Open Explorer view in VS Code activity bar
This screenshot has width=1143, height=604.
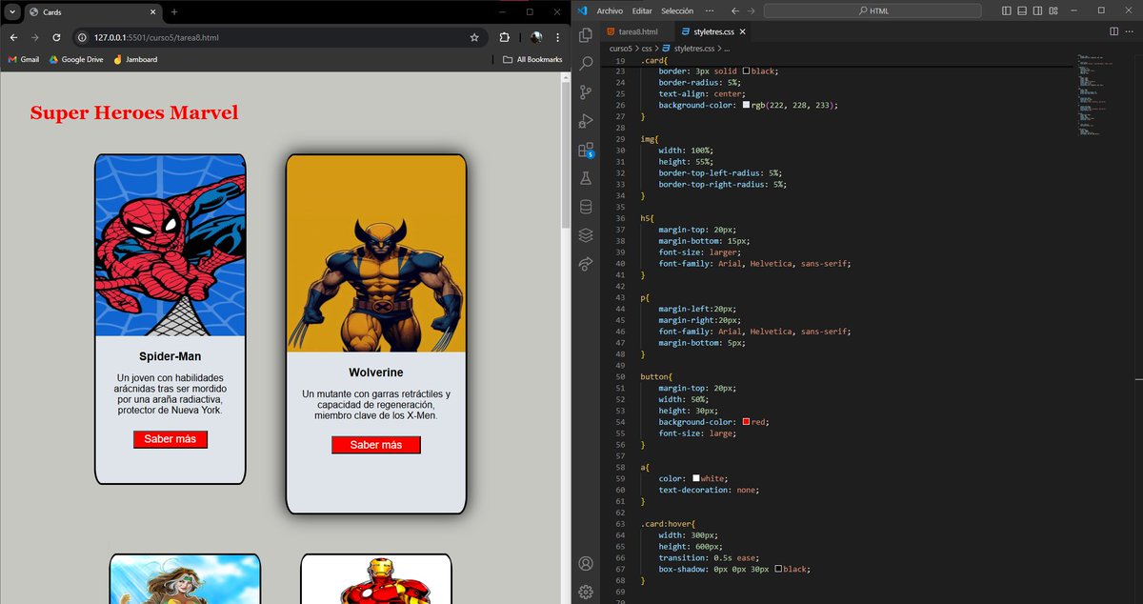pos(586,34)
